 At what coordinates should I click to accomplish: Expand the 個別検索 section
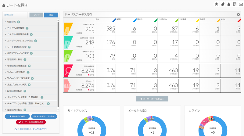click(x=30, y=22)
